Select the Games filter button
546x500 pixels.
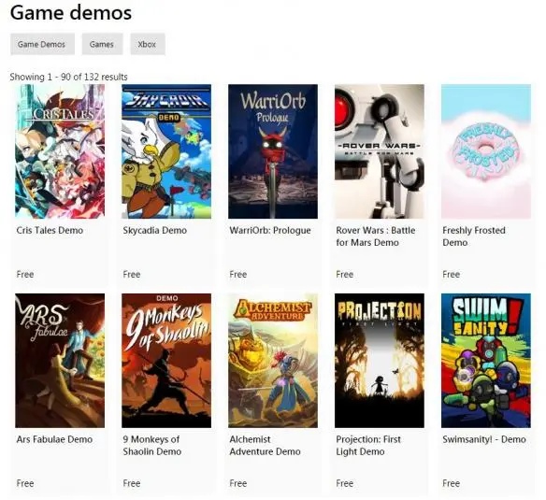pos(103,44)
